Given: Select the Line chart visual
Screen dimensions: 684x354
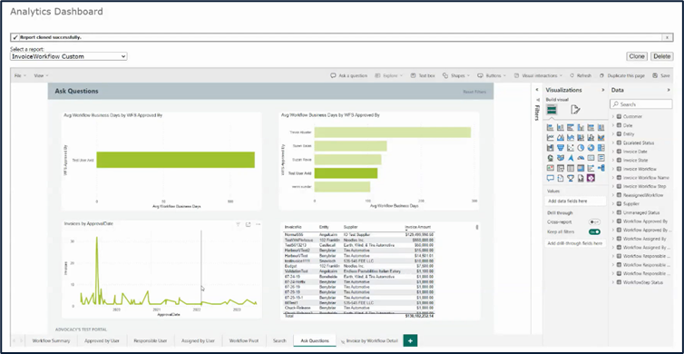Looking at the screenshot, I should click(x=551, y=137).
